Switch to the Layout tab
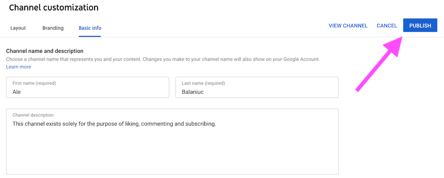The height and width of the screenshot is (178, 444). 18,28
